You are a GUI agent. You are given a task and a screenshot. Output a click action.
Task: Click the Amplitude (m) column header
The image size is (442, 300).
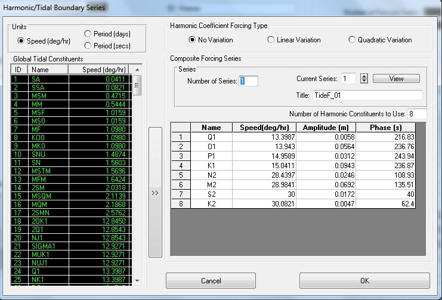326,128
